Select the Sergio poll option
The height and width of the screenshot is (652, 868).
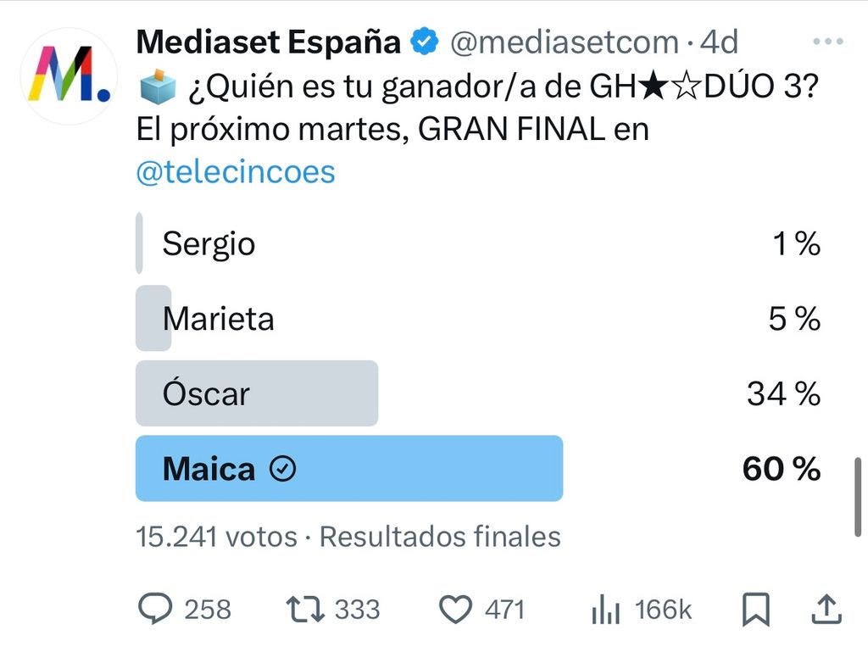click(x=478, y=243)
